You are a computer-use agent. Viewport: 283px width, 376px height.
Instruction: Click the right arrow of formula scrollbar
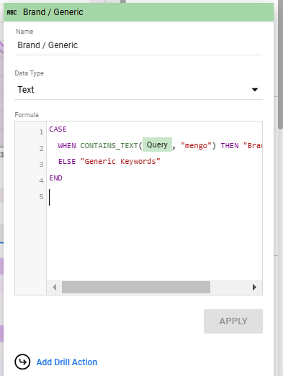point(254,287)
